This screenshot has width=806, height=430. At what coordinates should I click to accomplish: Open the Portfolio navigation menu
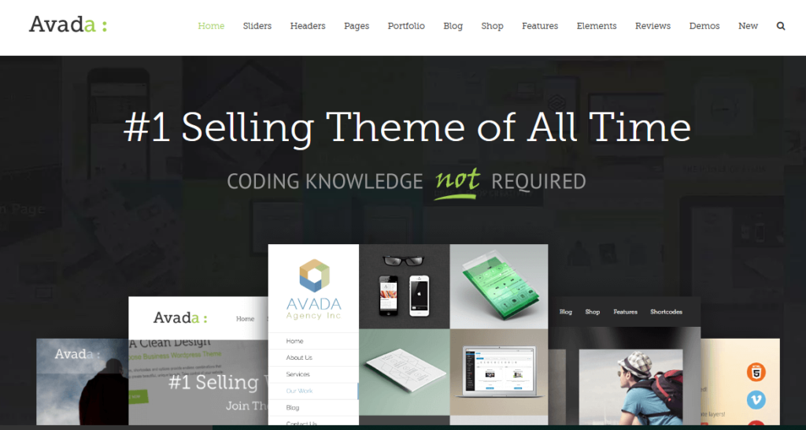406,26
